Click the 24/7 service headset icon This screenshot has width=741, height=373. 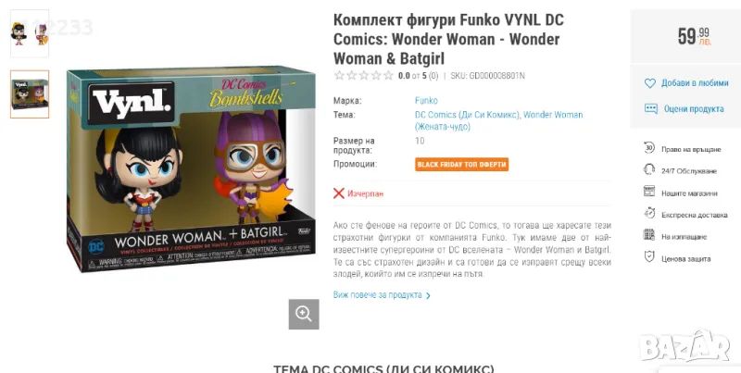pyautogui.click(x=649, y=170)
